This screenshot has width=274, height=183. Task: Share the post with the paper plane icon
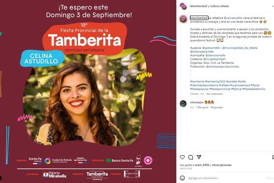[x=199, y=157]
